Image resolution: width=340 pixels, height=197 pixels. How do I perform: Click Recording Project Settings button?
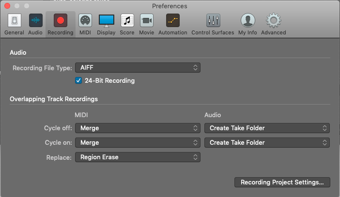[x=282, y=182]
